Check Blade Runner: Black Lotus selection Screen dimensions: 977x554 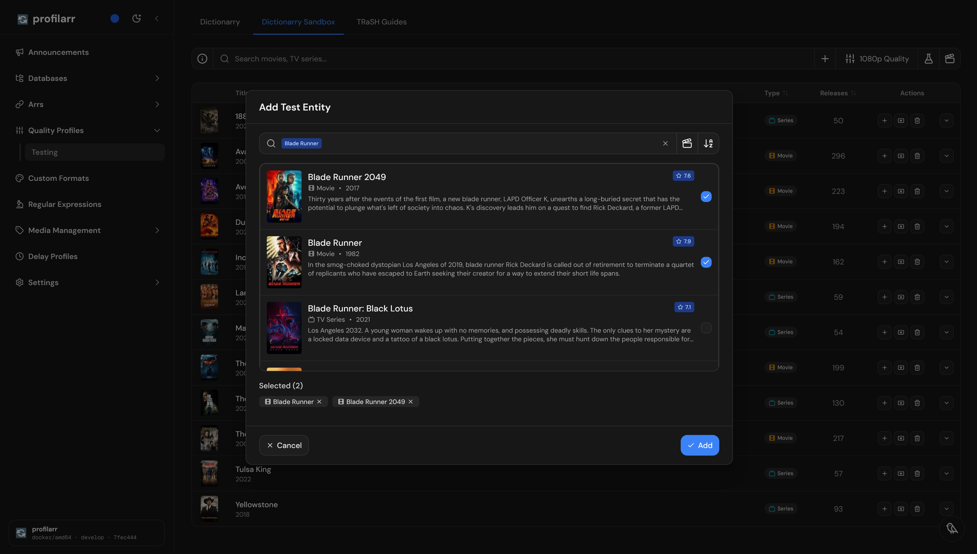coord(706,328)
